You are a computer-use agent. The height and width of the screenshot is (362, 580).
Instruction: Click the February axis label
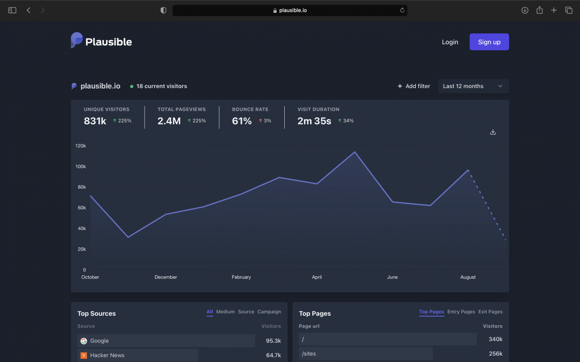pyautogui.click(x=241, y=277)
